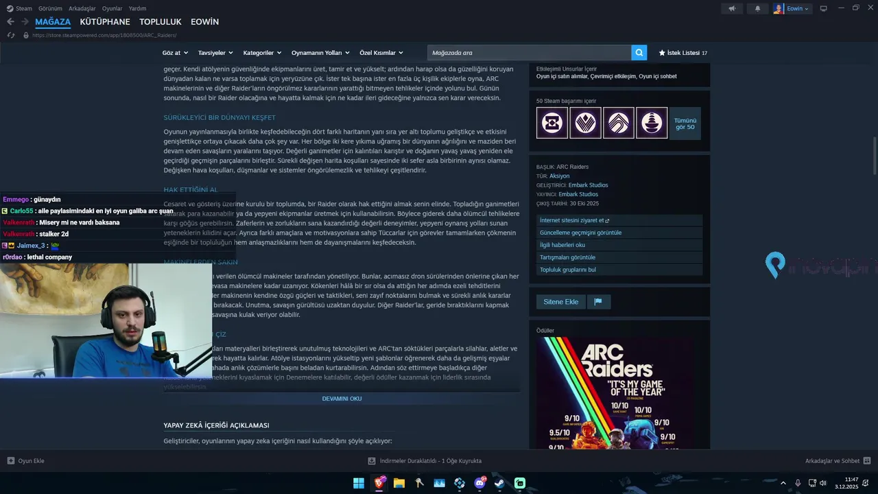
Task: Click the Mağazada ara search field
Action: 529,53
